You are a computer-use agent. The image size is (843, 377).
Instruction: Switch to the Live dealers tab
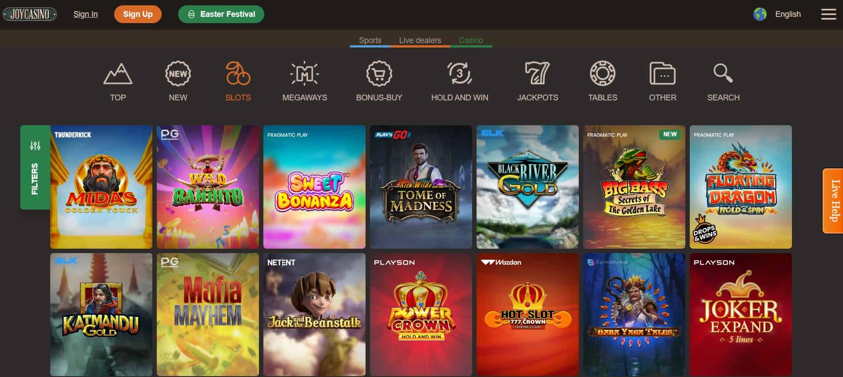[420, 40]
